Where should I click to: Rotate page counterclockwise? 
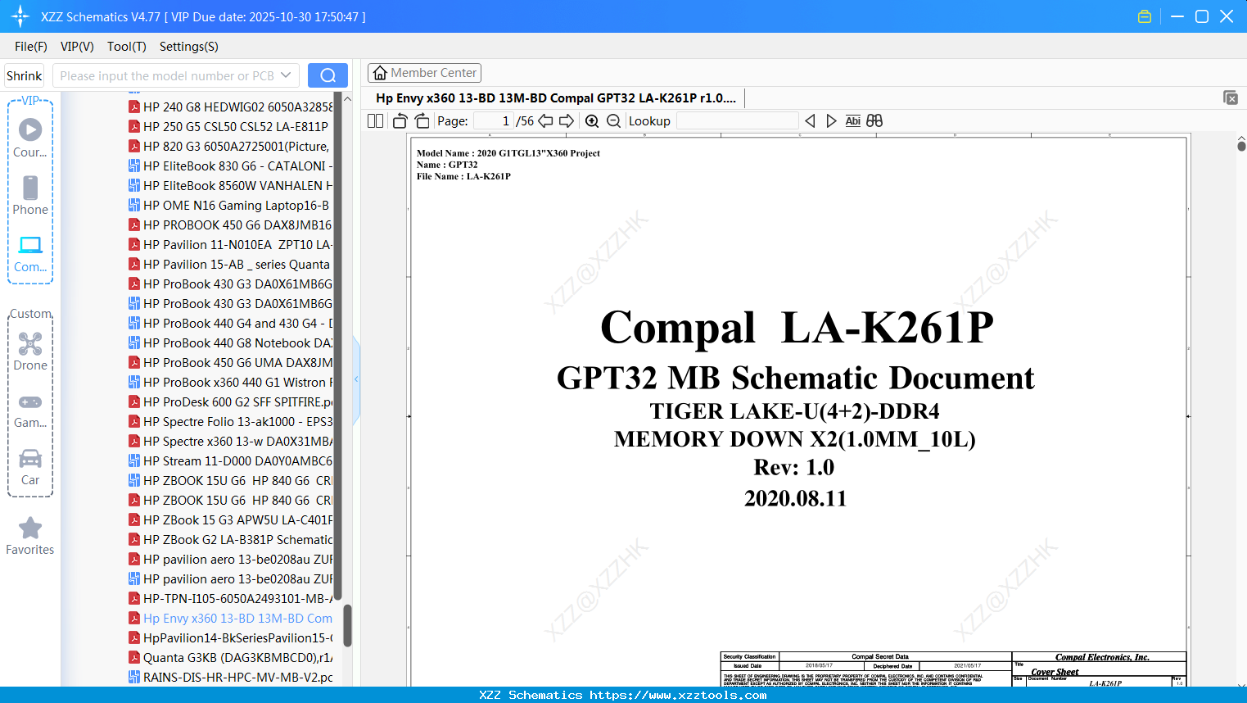400,120
